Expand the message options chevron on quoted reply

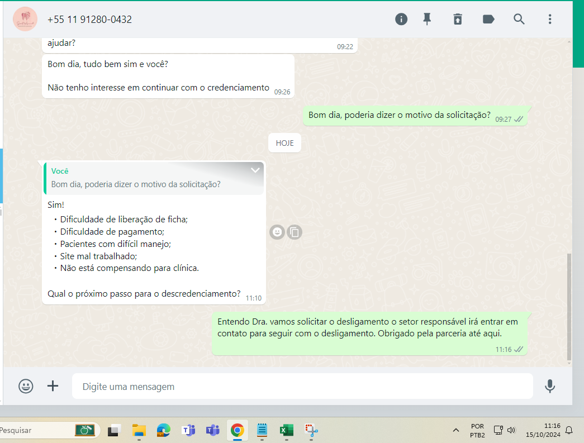(255, 170)
